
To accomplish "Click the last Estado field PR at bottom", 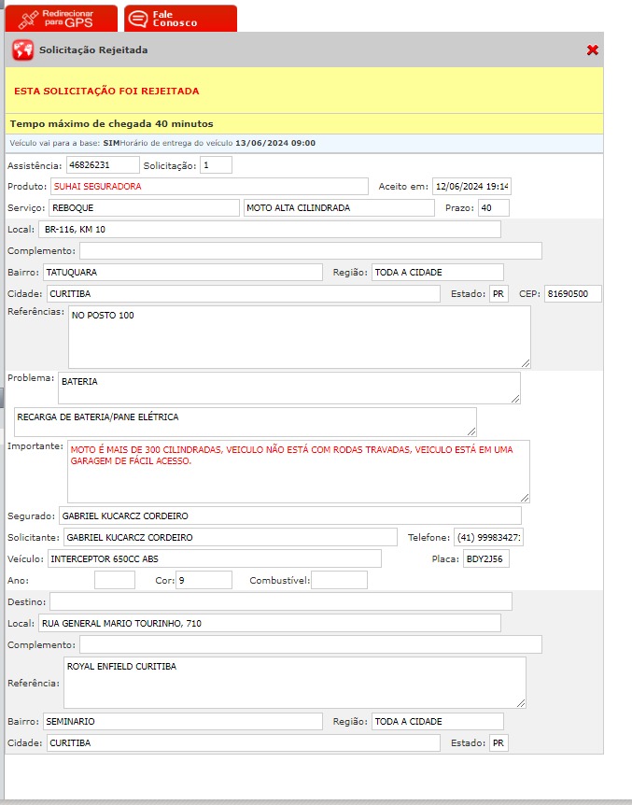I will coord(499,742).
